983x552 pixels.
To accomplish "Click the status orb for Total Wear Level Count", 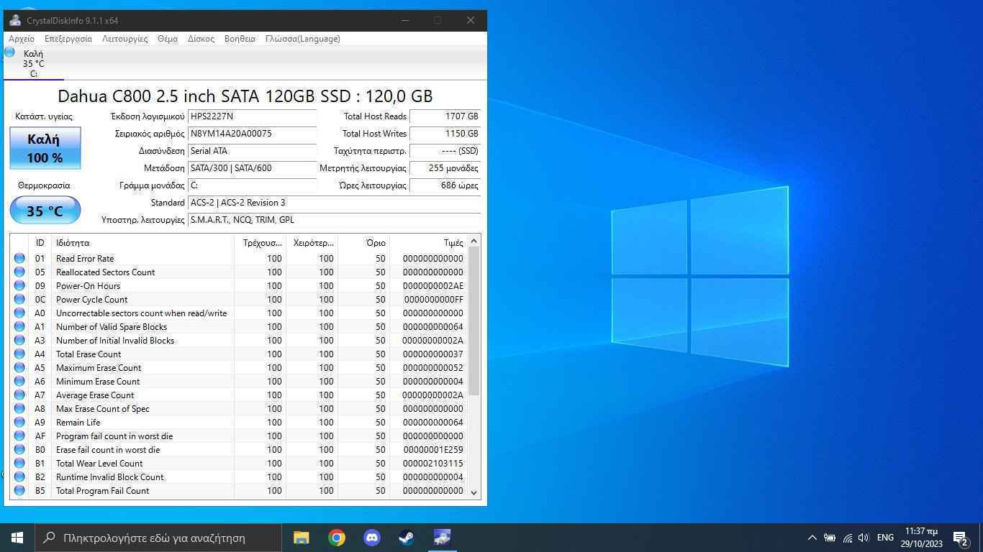I will 19,463.
